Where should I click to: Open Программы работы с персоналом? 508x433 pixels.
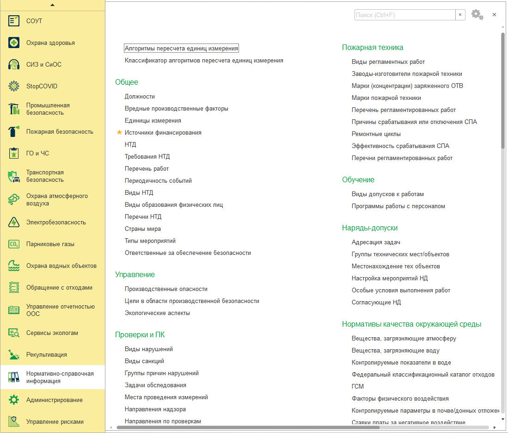tap(398, 206)
